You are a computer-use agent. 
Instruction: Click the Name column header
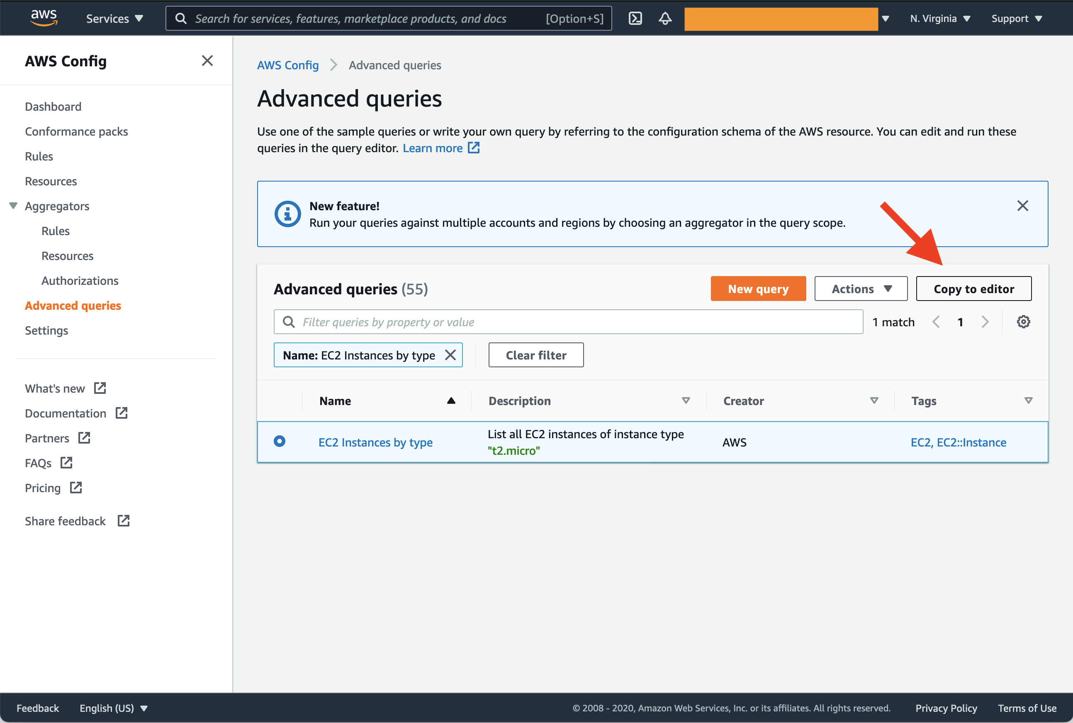(x=336, y=401)
